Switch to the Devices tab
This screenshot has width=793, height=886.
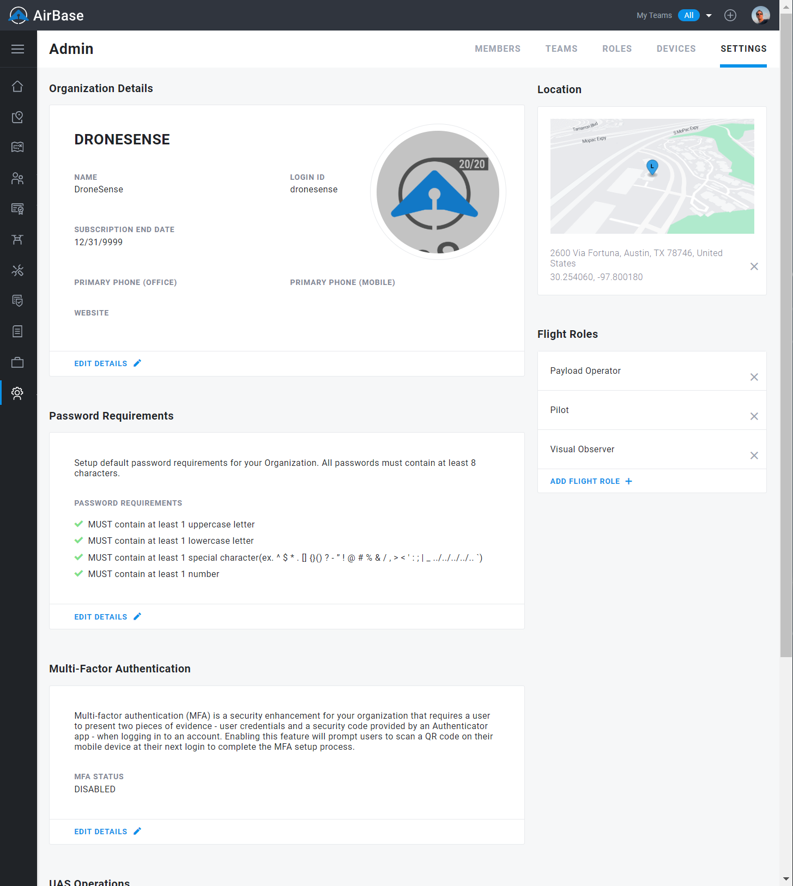coord(676,49)
